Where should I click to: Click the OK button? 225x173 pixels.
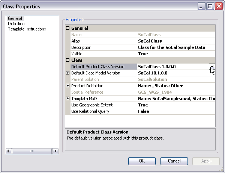[142, 161]
